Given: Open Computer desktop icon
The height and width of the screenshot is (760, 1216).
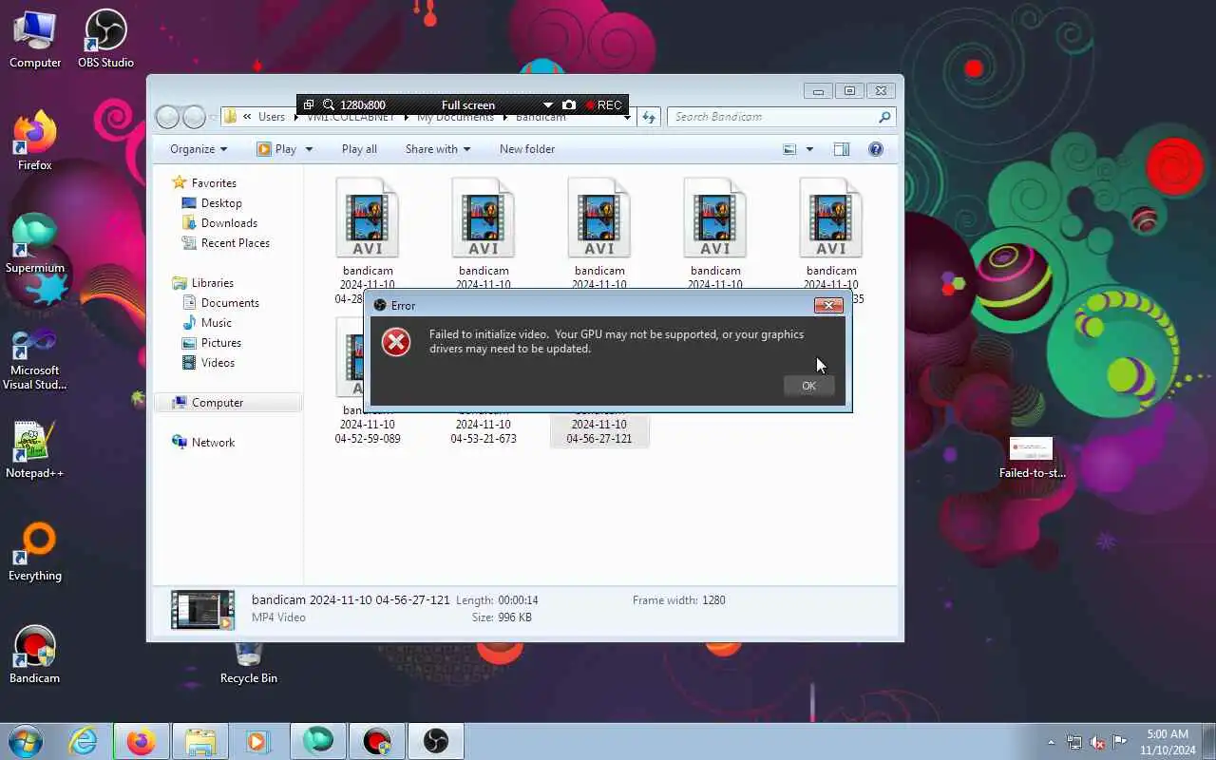Looking at the screenshot, I should (35, 39).
